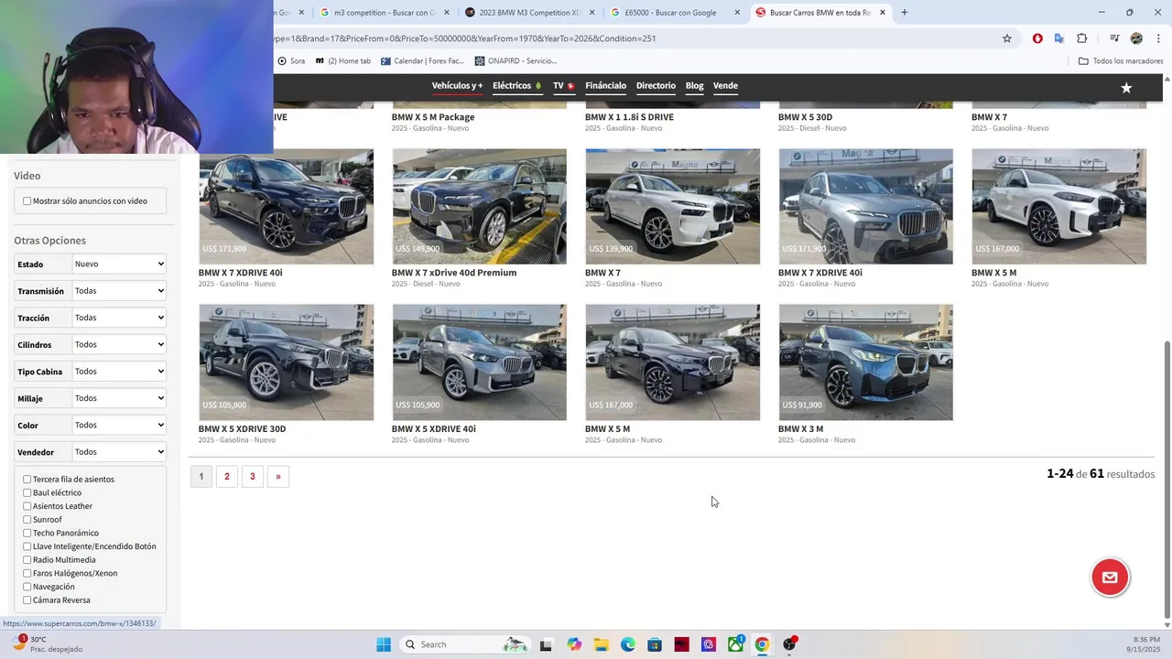Open the Tracción dropdown

pyautogui.click(x=119, y=318)
